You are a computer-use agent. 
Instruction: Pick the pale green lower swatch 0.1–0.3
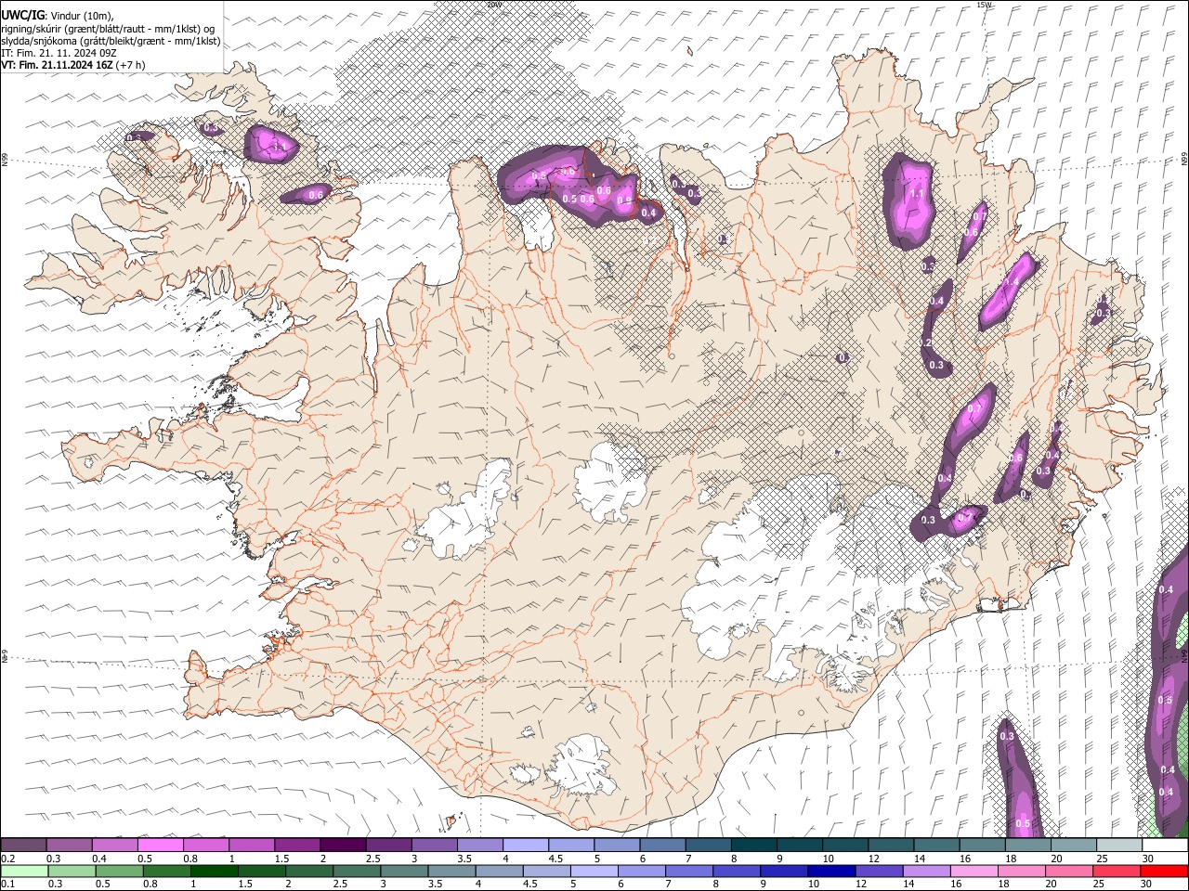click(24, 871)
